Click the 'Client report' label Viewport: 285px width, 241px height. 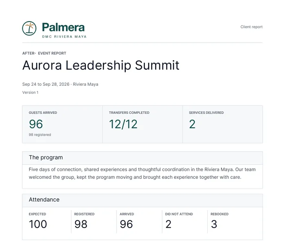pos(251,27)
